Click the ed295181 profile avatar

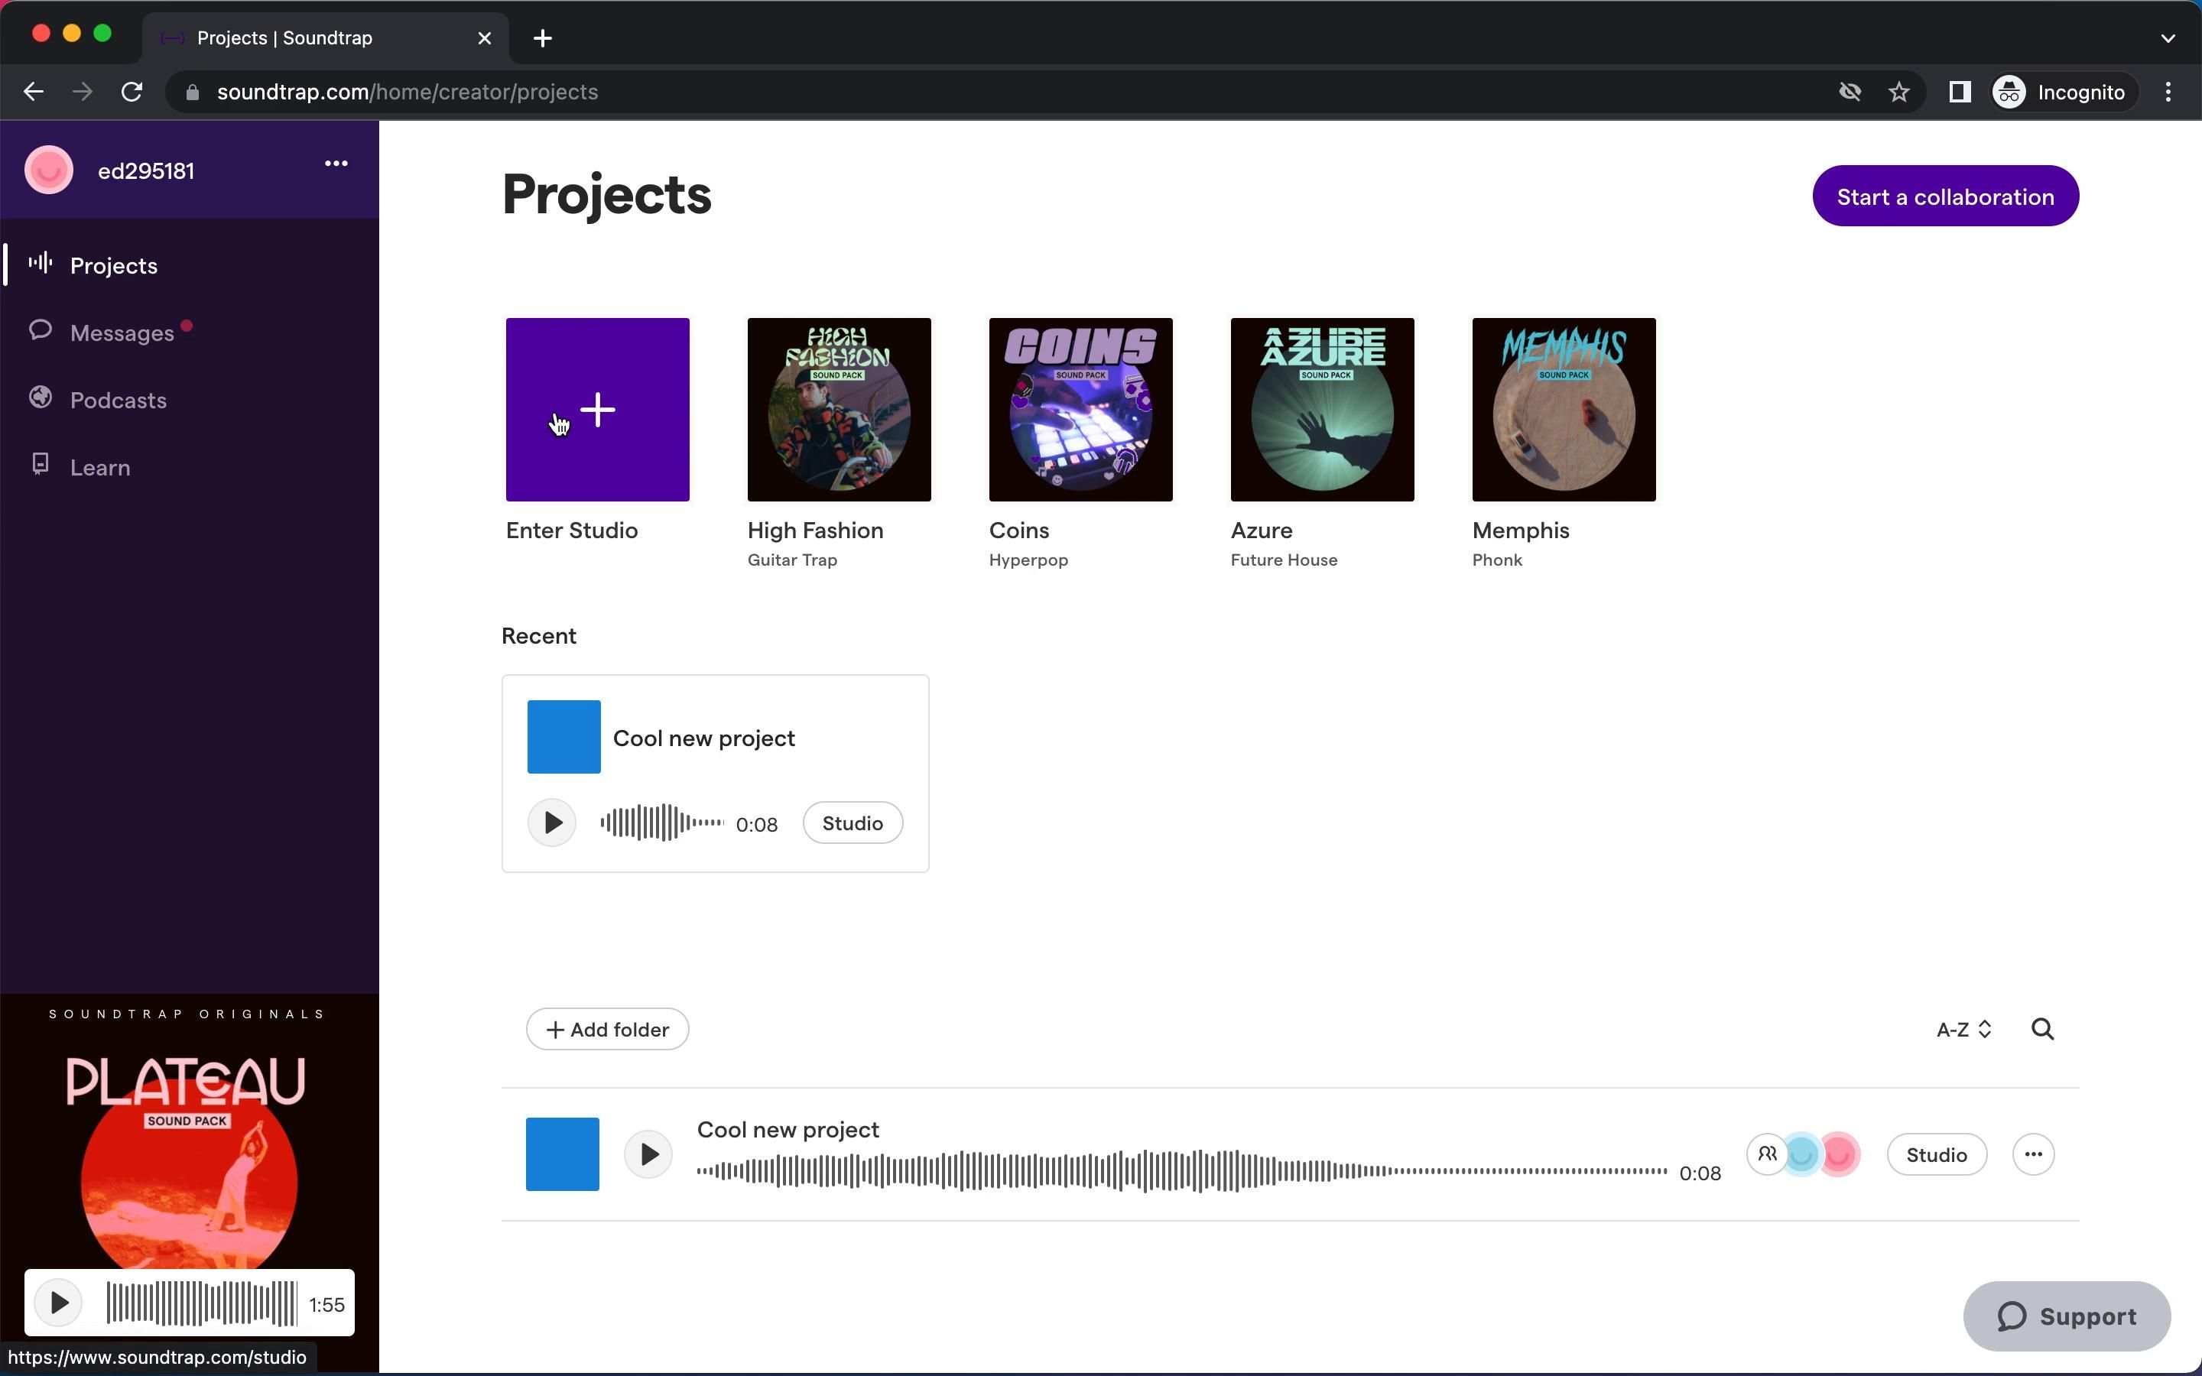[49, 170]
